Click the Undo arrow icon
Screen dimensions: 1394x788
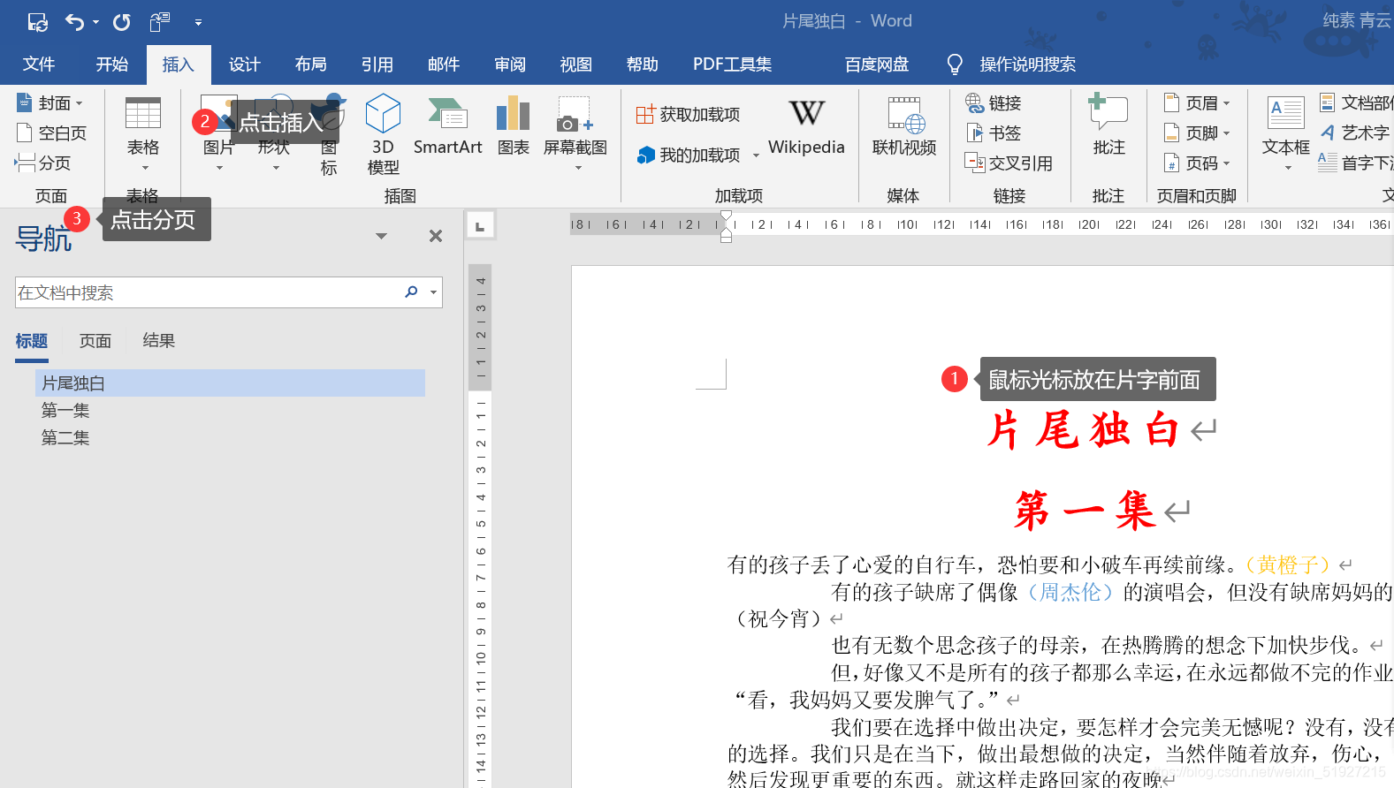click(x=74, y=22)
